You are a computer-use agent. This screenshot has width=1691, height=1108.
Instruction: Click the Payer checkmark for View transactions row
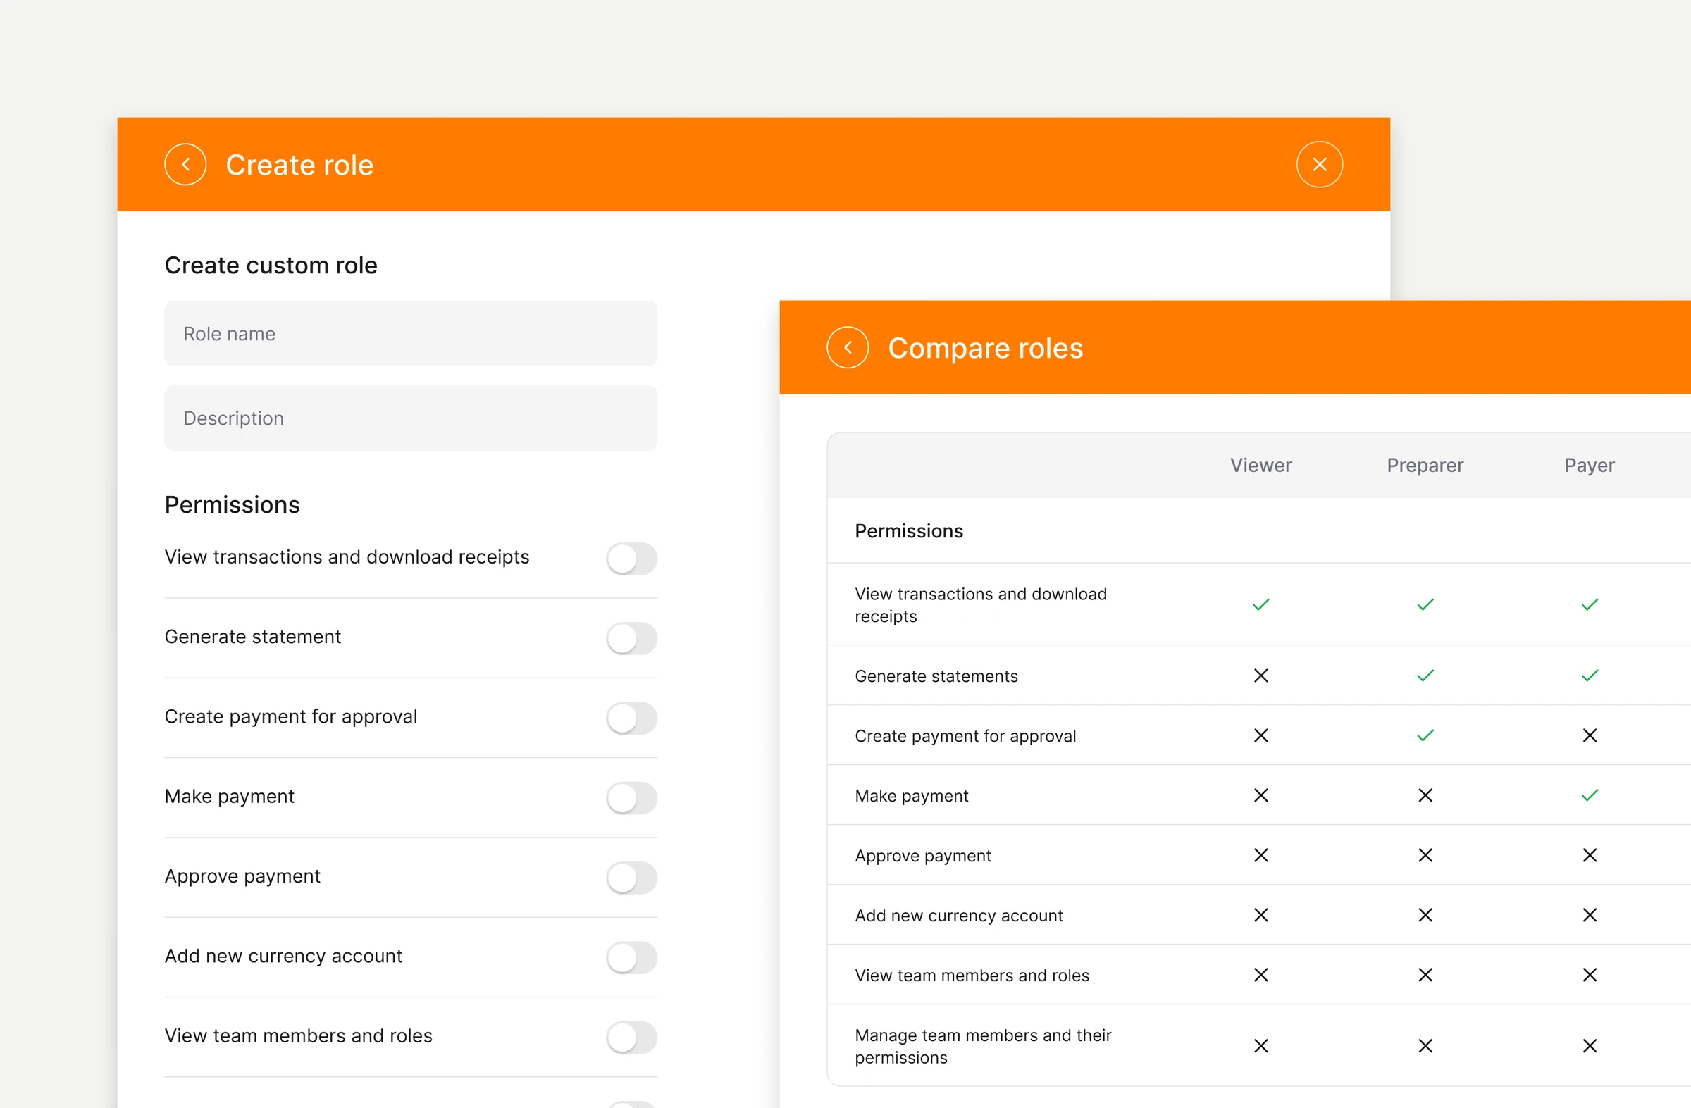pos(1590,605)
